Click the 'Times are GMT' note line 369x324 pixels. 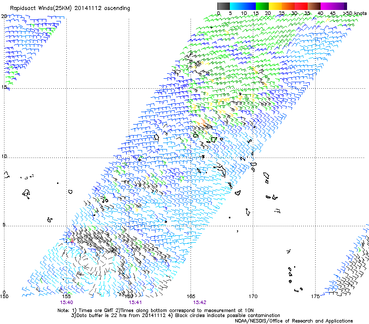pyautogui.click(x=156, y=311)
